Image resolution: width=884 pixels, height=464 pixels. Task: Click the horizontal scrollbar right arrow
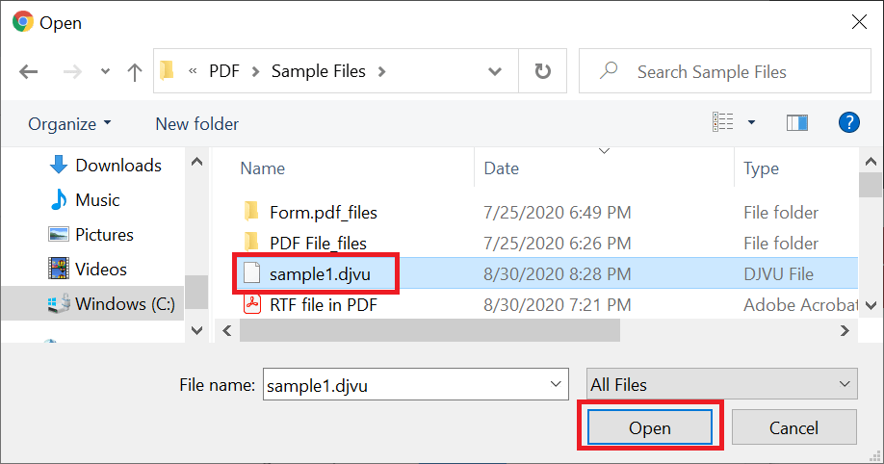845,330
